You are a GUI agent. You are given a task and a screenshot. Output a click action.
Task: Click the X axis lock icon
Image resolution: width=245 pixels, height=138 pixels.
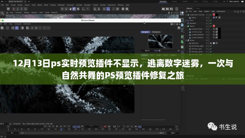(x=14, y=9)
